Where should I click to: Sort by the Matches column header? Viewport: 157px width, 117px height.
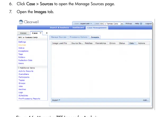pos(89,43)
